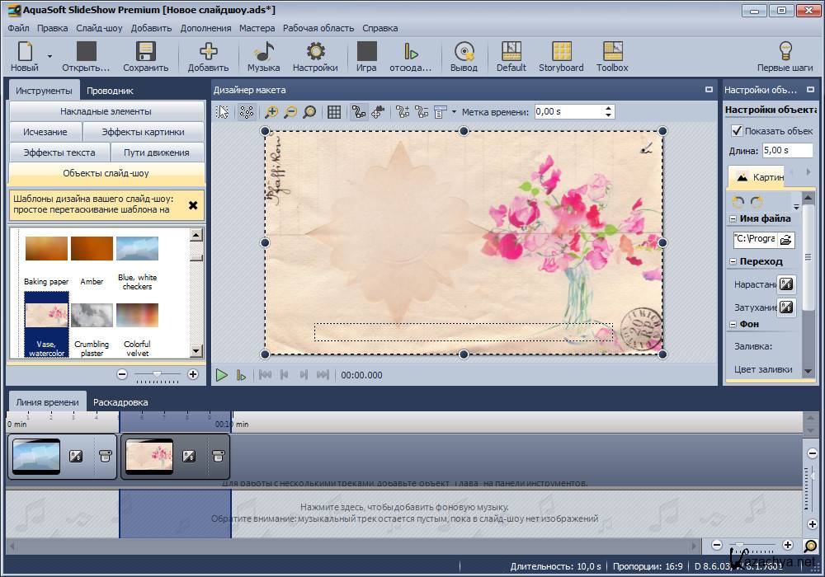
Task: Select the Amber template thumbnail
Action: coord(92,249)
